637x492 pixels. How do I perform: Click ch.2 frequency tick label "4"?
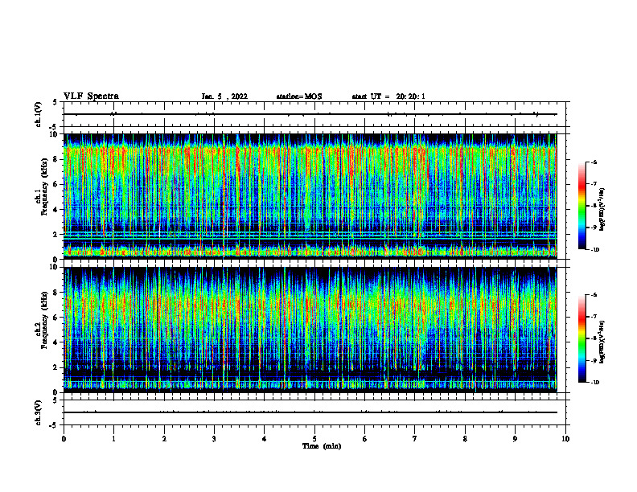pyautogui.click(x=57, y=342)
